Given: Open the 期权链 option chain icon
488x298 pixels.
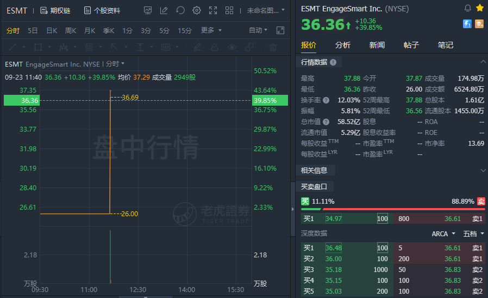Looking at the screenshot, I should (44, 10).
